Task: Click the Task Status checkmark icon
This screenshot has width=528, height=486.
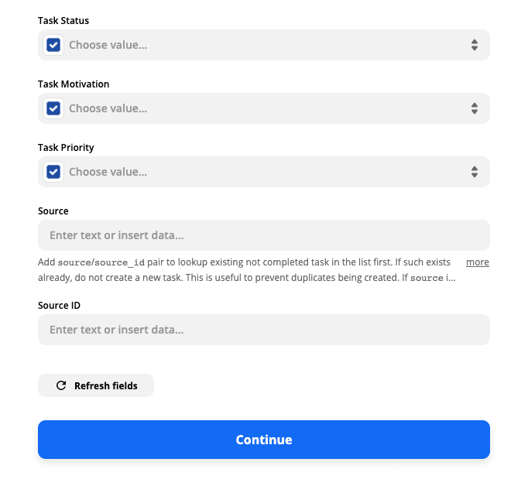Action: tap(53, 45)
